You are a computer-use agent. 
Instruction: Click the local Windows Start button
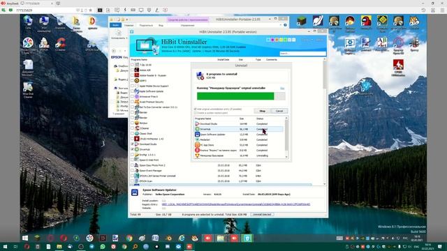[5, 246]
